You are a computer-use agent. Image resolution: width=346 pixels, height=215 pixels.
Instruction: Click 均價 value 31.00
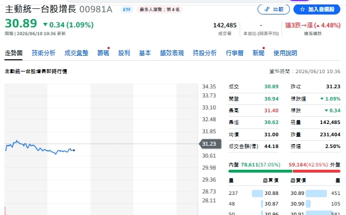(271, 135)
